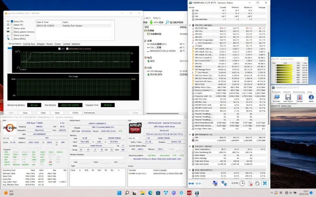Click the blue X close sensors icon

(x=265, y=183)
